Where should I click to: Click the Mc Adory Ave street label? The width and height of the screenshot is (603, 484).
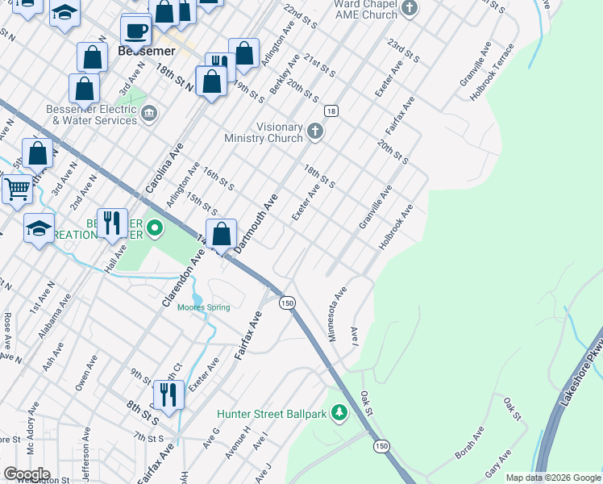pos(33,428)
